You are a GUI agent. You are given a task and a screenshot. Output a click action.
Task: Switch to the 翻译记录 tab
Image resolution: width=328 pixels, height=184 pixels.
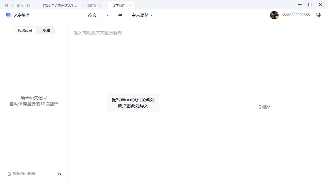94,5
